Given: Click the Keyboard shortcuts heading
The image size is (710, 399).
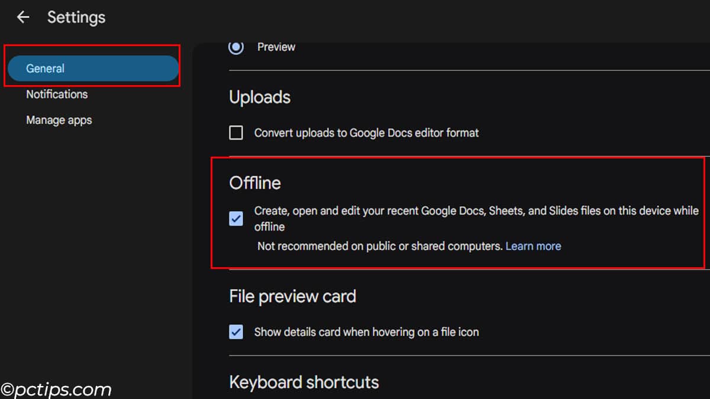Looking at the screenshot, I should [304, 382].
